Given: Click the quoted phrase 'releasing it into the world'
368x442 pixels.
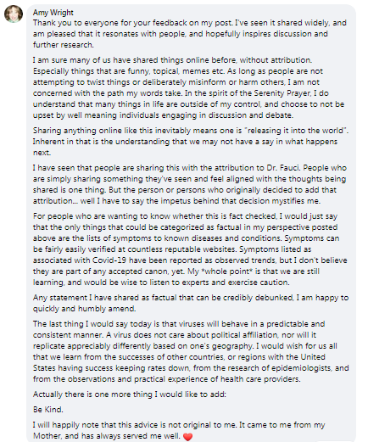Looking at the screenshot, I should tap(295, 131).
